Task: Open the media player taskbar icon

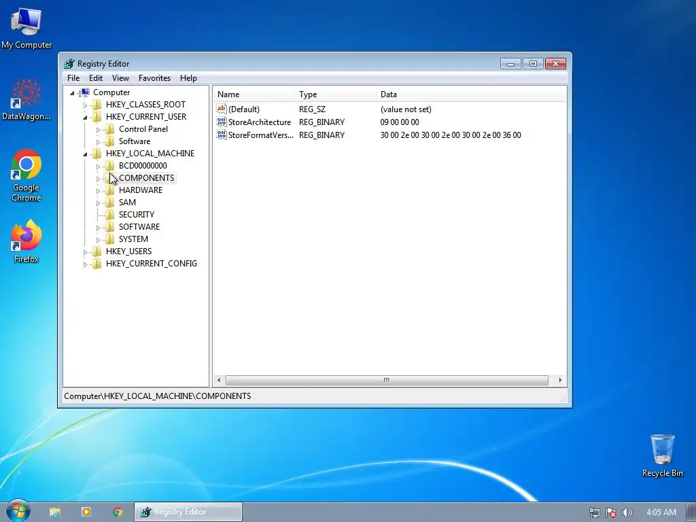Action: coord(86,512)
